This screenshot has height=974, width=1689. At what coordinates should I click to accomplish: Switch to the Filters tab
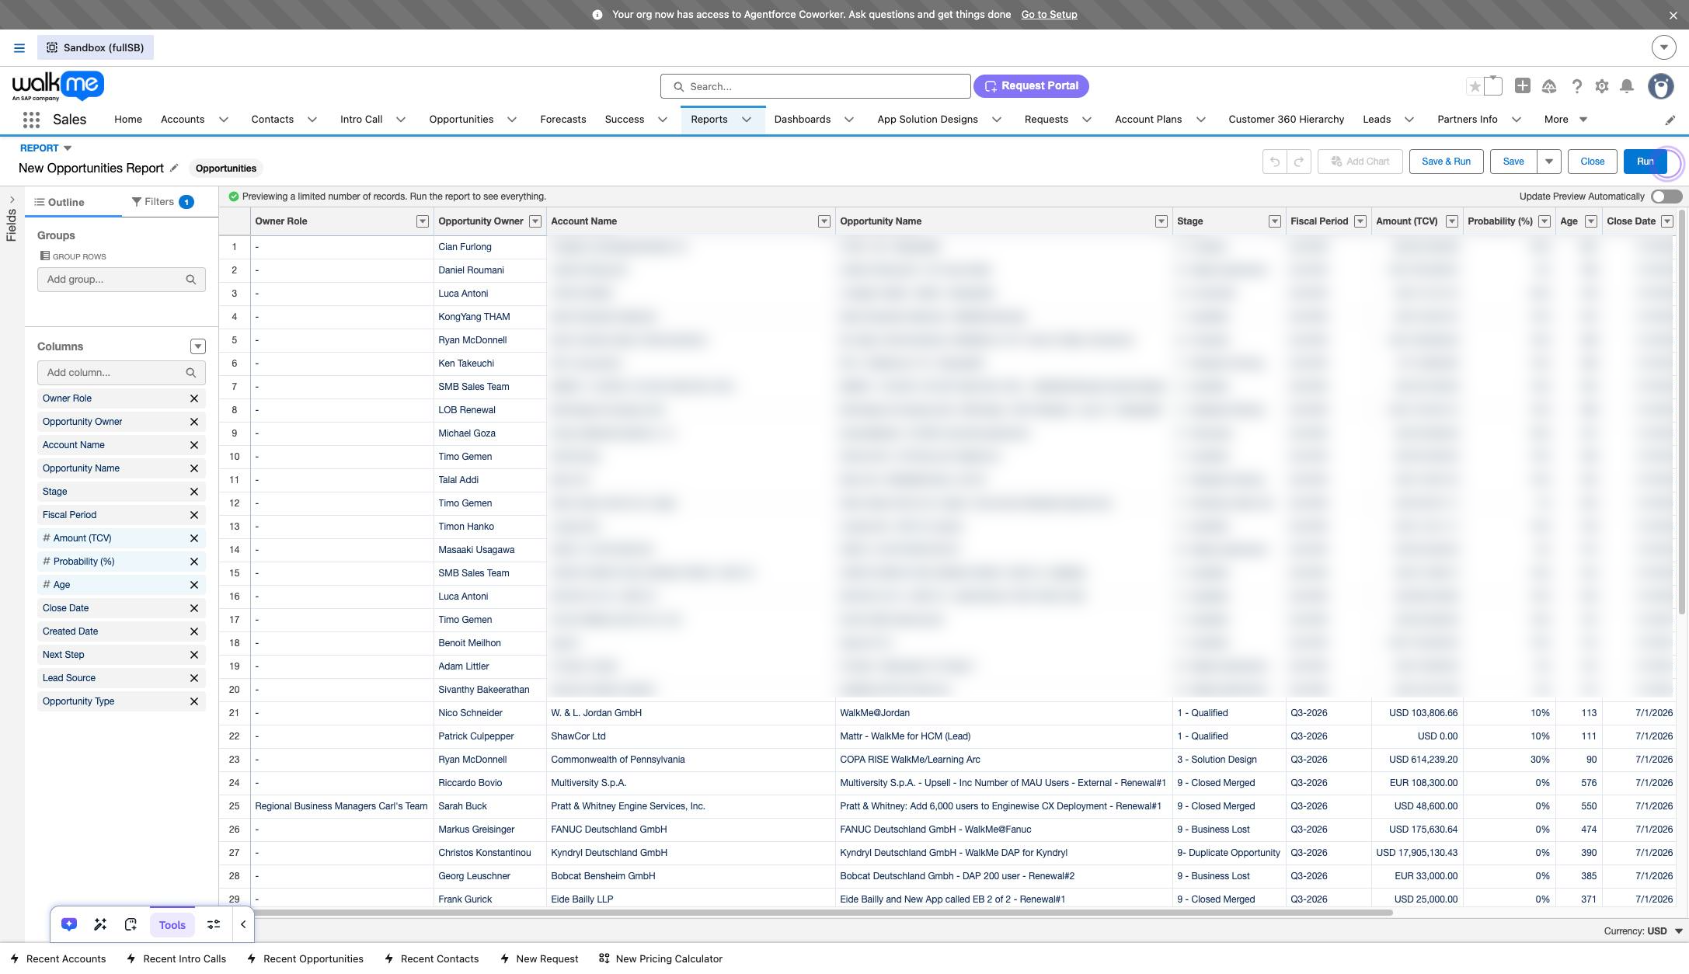[162, 202]
